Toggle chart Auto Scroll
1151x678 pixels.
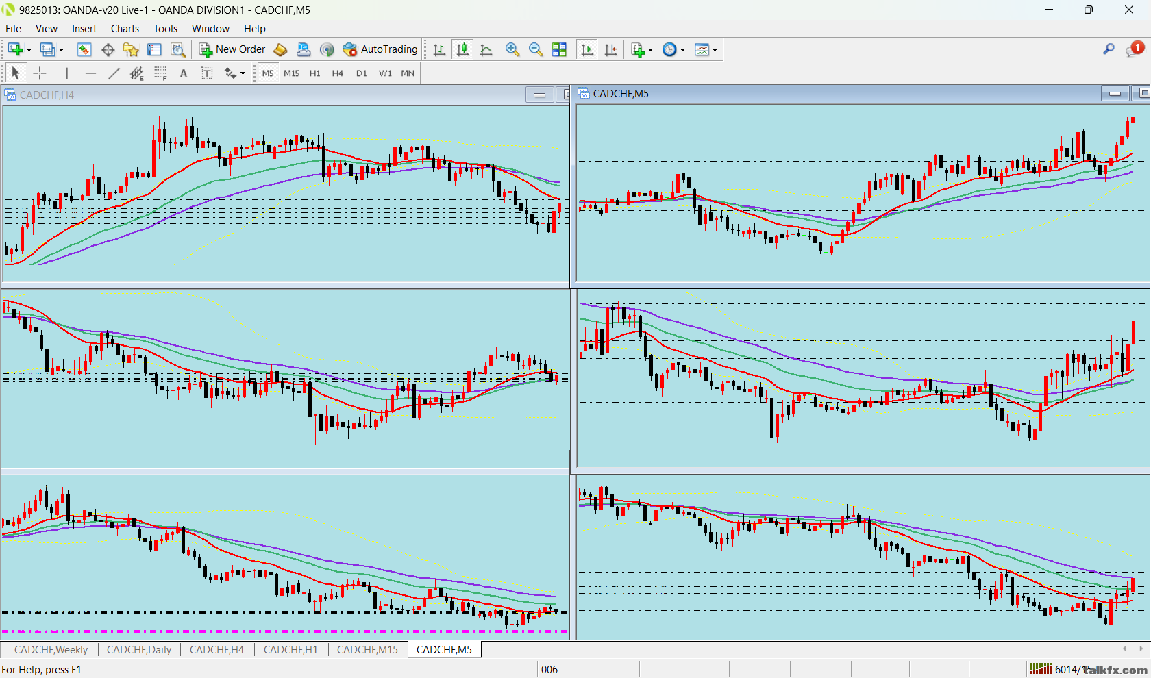587,49
